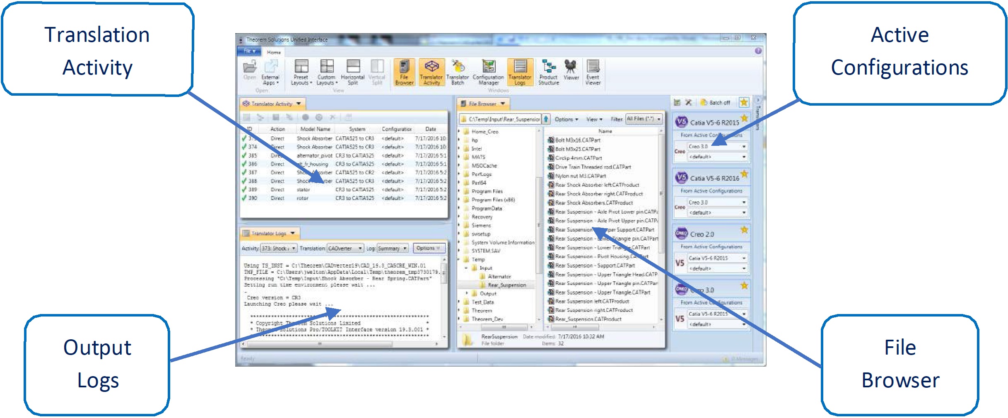
Task: Select Rear Shock Absorbers.CATProduct file
Action: 591,203
